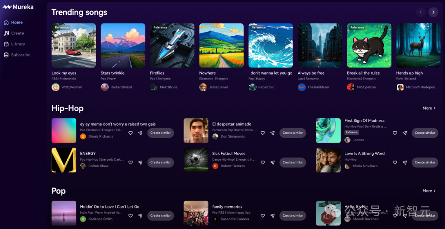Open WittyWoman's profile avatar
Image resolution: width=445 pixels, height=229 pixels.
tap(55, 87)
